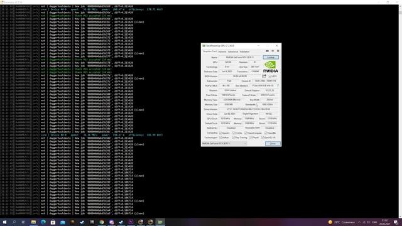Click the GPU-Z refresh icon
The width and height of the screenshot is (402, 226).
[273, 51]
